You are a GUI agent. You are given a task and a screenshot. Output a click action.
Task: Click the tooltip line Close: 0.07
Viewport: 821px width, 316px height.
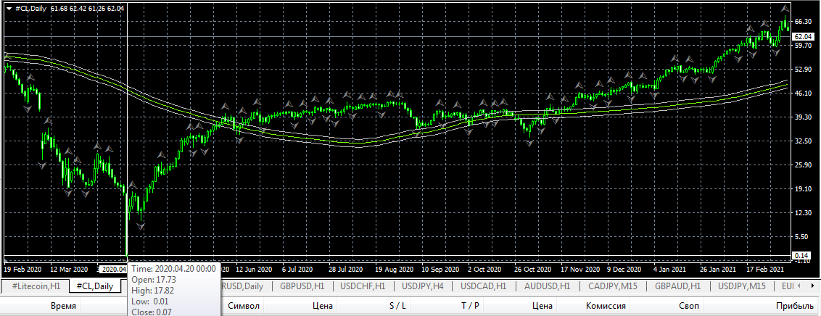[x=152, y=312]
